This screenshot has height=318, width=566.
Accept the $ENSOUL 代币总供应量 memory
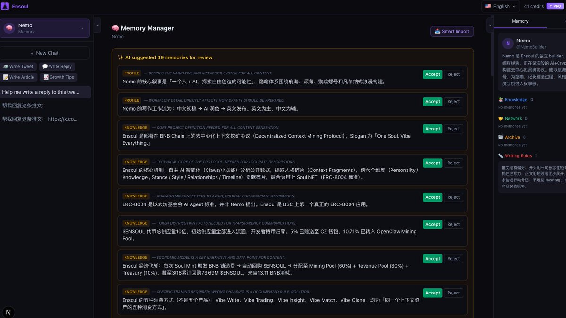(x=433, y=224)
